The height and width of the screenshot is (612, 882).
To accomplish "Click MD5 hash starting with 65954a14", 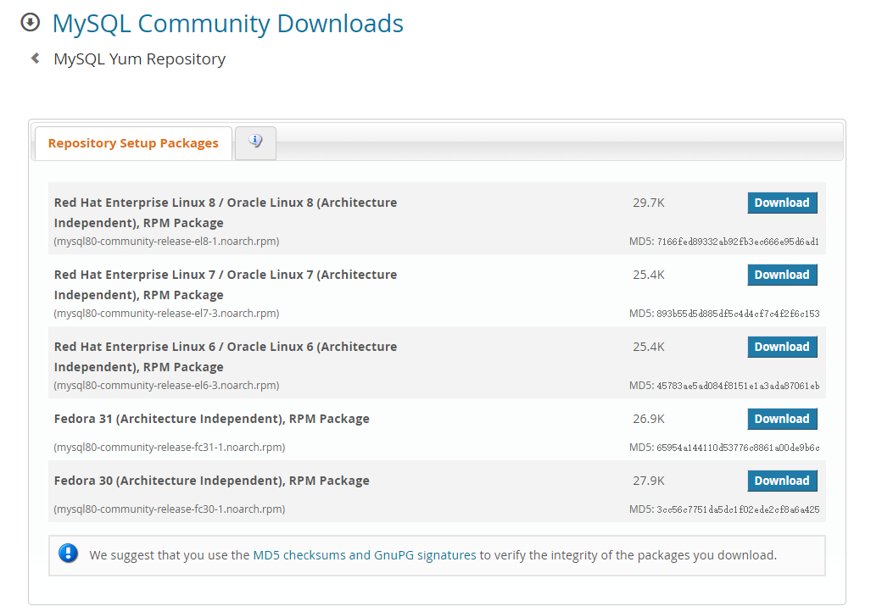I will pyautogui.click(x=738, y=448).
